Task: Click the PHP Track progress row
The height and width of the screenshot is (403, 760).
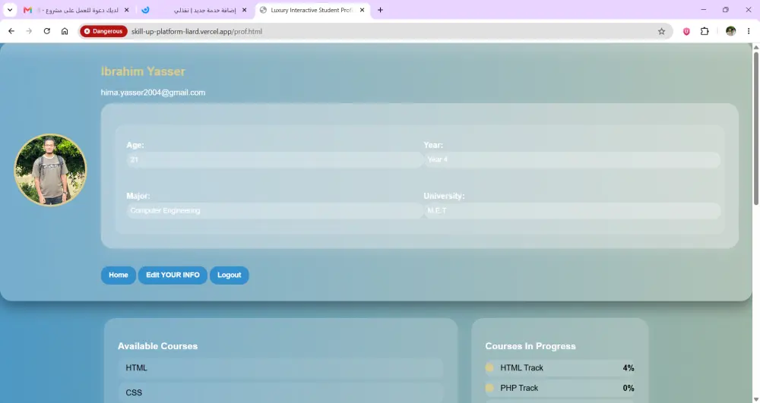Action: (x=560, y=388)
